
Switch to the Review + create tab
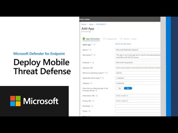point(128,39)
